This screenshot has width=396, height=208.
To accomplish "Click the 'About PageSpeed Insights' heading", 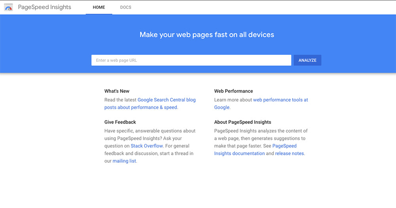I will pyautogui.click(x=242, y=122).
